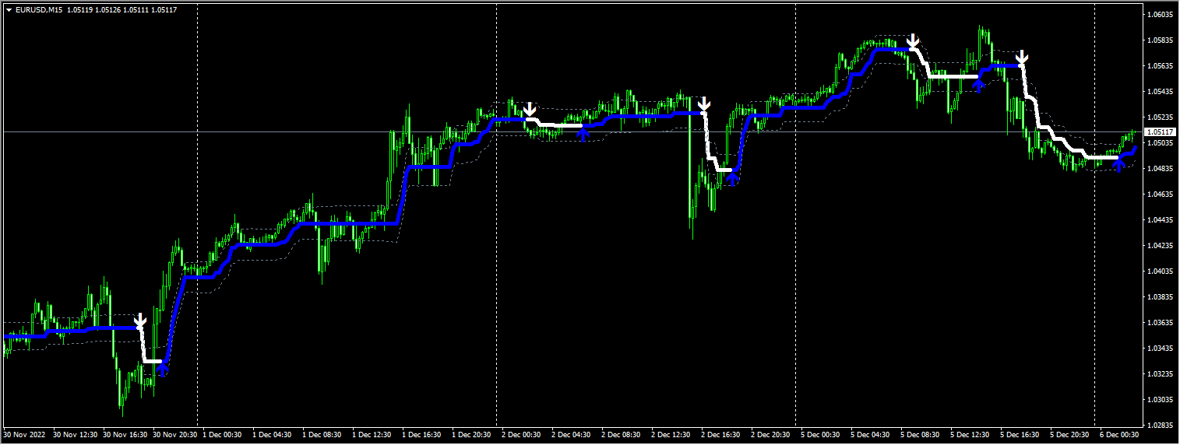This screenshot has height=445, width=1180.
Task: Click price scale value 1.05235
Action: point(1160,117)
